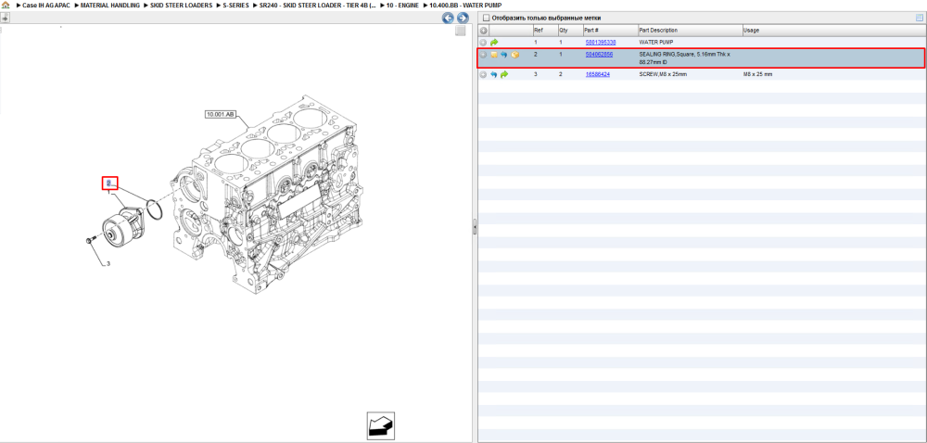The height and width of the screenshot is (443, 927).
Task: Click the add-all plus icon in table header
Action: (484, 31)
